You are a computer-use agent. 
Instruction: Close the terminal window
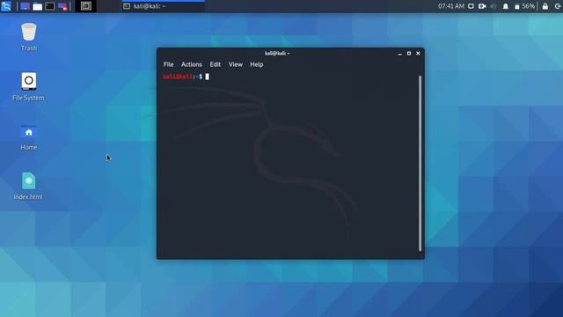(419, 54)
